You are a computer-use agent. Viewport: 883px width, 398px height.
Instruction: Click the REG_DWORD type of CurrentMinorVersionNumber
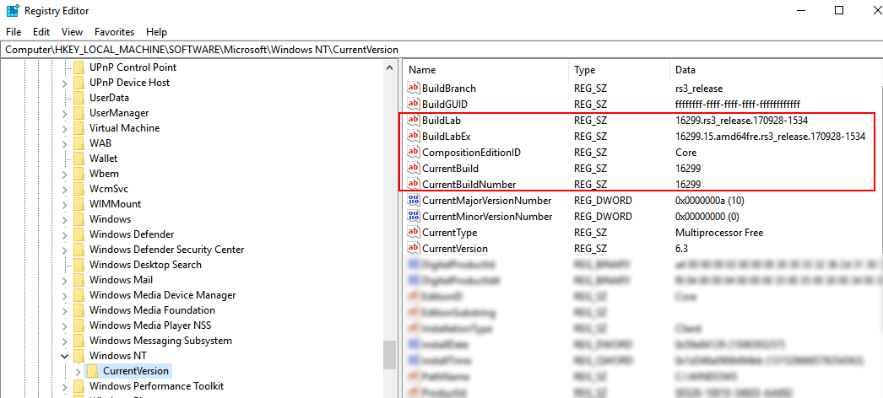pos(603,217)
